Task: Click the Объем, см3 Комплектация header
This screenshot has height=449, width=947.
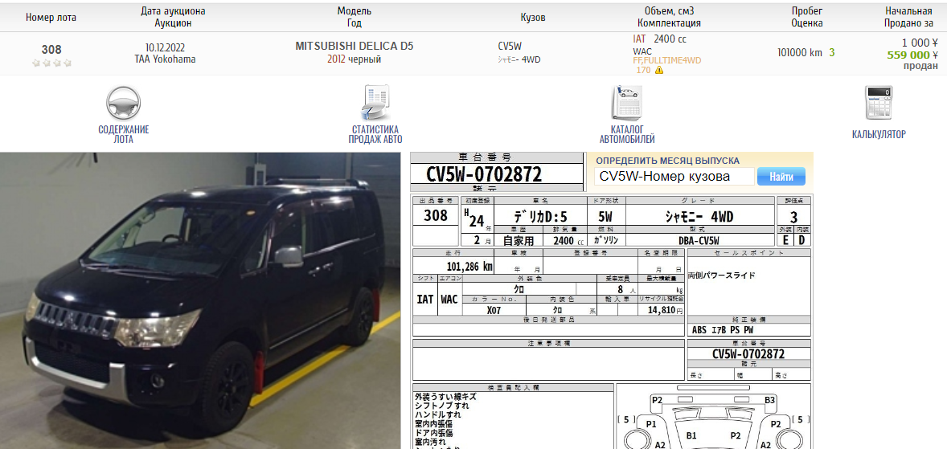Action: tap(669, 17)
